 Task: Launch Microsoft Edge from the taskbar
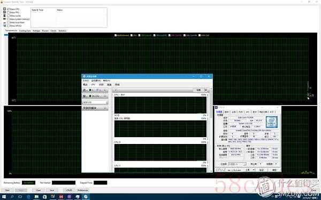tap(28, 197)
